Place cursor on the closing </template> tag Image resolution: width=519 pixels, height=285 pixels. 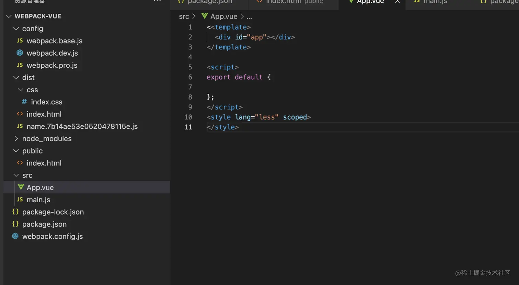coord(229,47)
